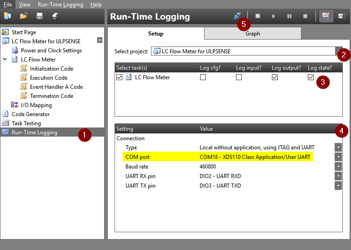The height and width of the screenshot is (250, 351).
Task: Click the DIO2 - UART RXD value
Action: [220, 176]
